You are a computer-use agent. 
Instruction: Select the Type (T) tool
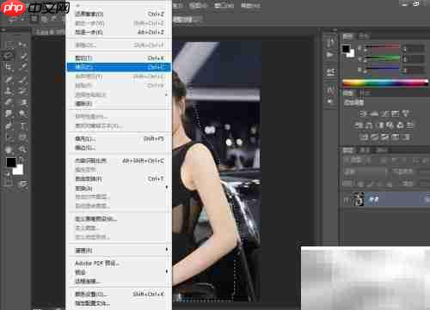click(x=22, y=125)
